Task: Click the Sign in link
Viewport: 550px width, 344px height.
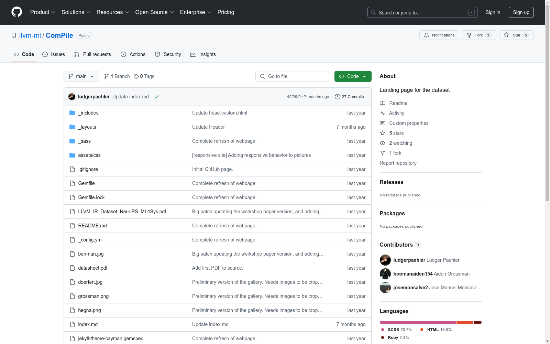Action: [493, 12]
